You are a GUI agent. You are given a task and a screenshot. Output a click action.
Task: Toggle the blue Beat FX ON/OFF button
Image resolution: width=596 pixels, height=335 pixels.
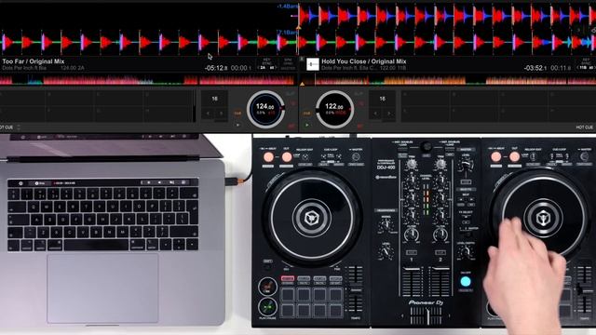466,281
